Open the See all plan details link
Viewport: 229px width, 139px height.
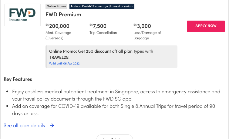tap(24, 125)
